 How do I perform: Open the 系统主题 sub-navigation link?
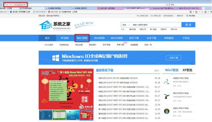tap(79, 45)
